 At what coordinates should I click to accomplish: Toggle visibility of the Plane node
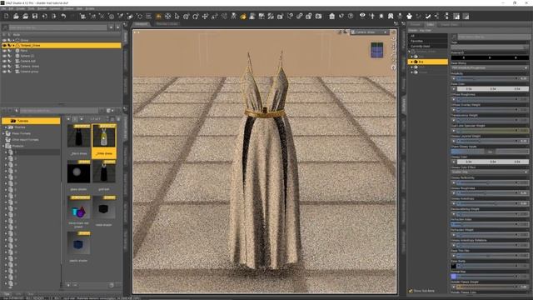[4, 51]
